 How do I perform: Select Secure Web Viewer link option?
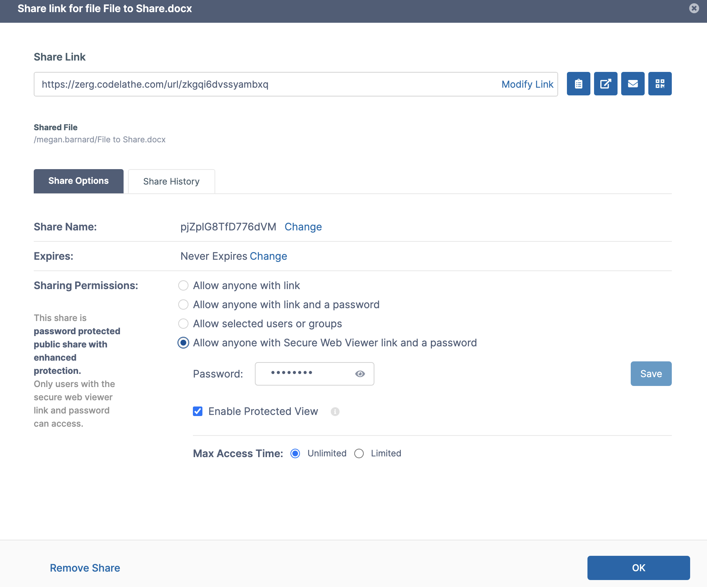(183, 343)
